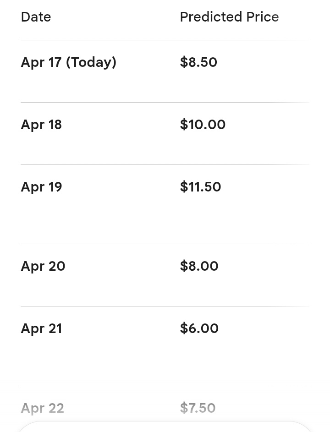Image resolution: width=330 pixels, height=432 pixels.
Task: Click the divider between Apr 20 and Apr 21
Action: point(165,306)
